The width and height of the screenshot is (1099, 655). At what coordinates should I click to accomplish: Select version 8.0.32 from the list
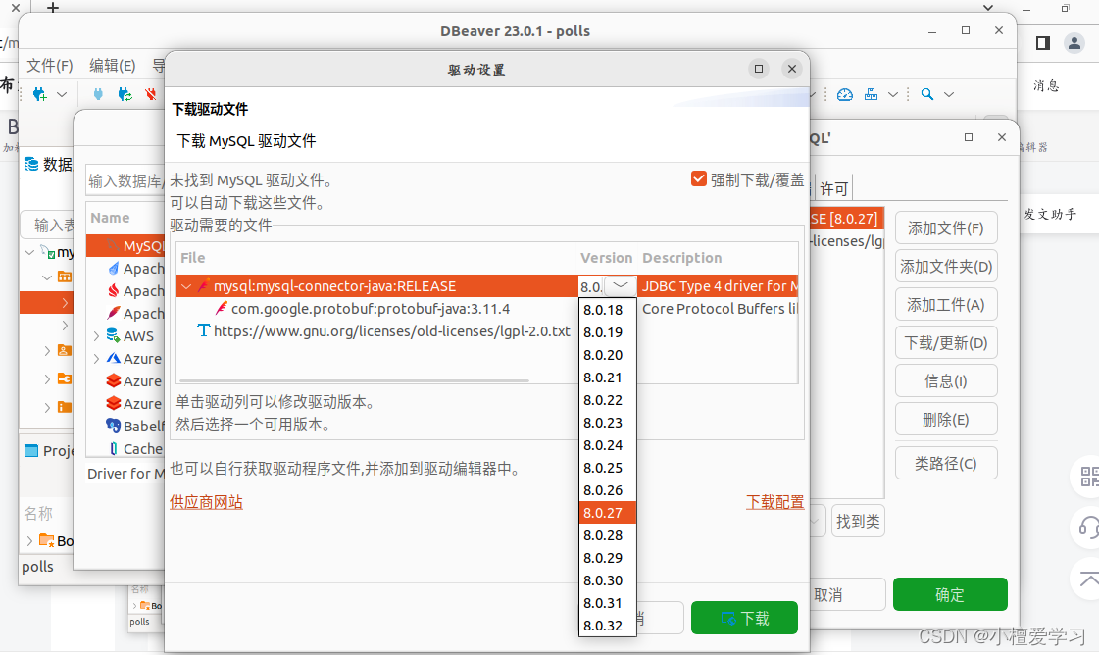coord(607,625)
